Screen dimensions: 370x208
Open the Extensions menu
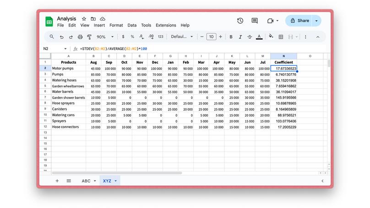pos(166,25)
